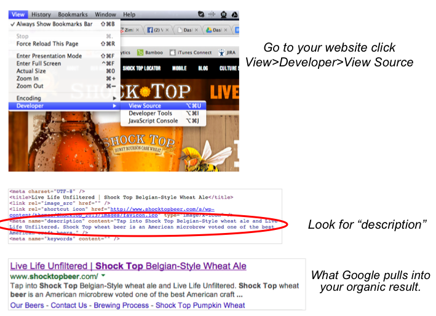Open the JIRA bookmark

pos(227,52)
